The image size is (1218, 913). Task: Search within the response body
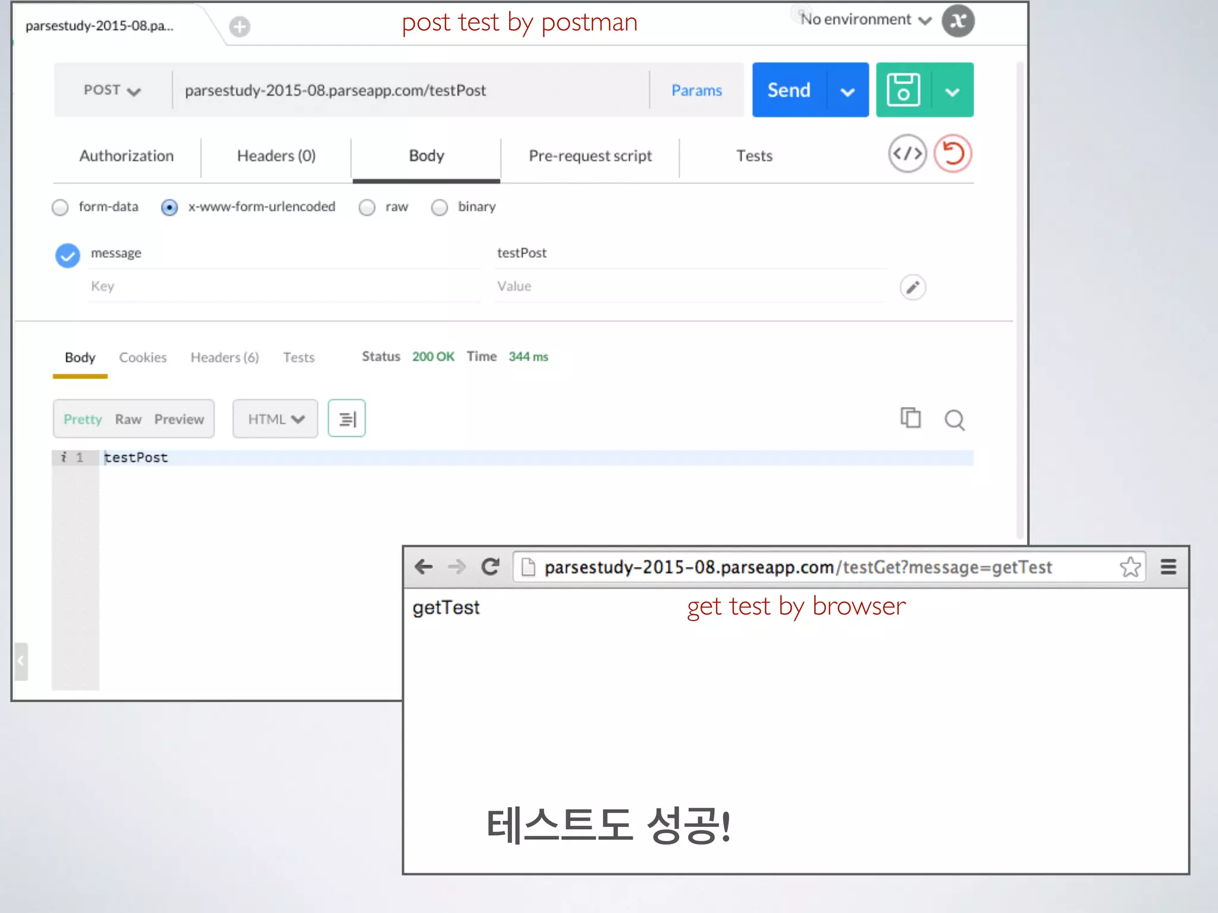click(955, 420)
